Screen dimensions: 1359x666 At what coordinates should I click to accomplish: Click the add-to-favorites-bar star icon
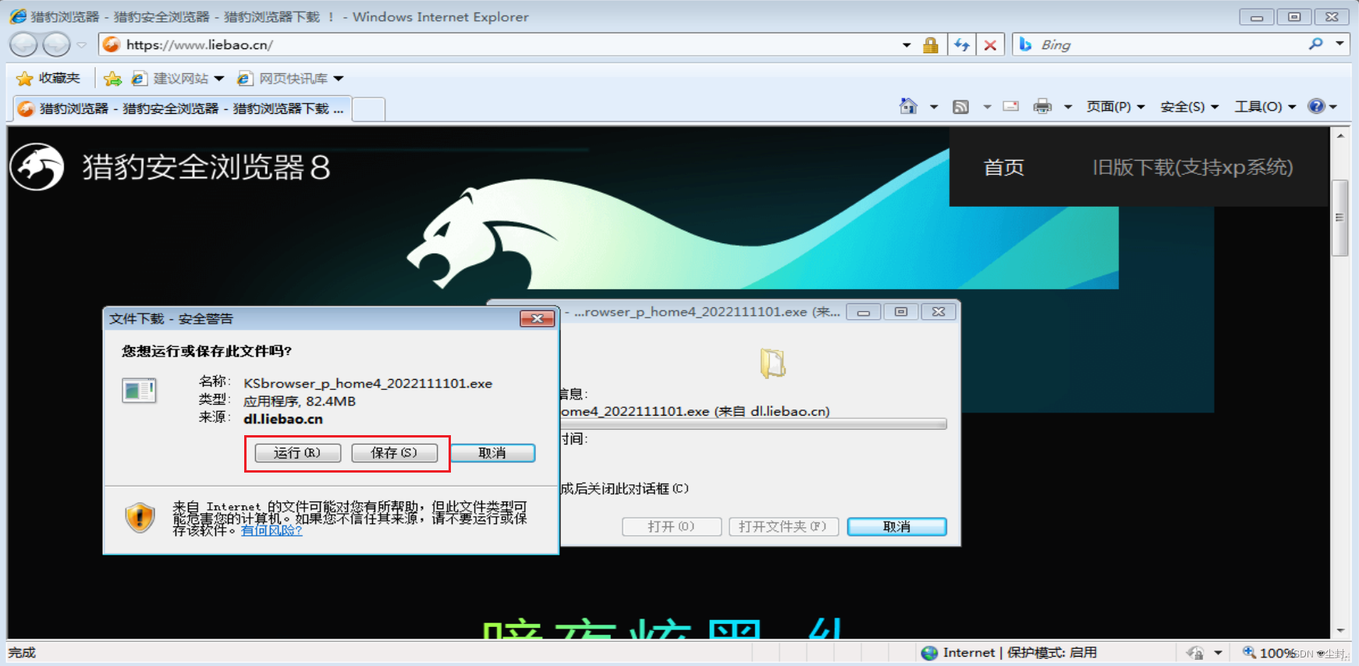[x=113, y=78]
